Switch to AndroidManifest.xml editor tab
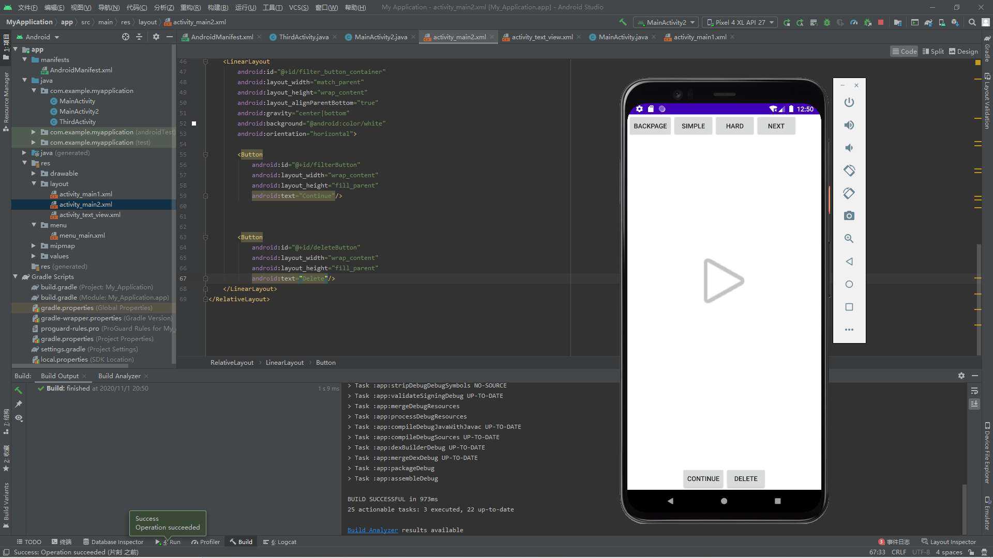This screenshot has width=993, height=558. [x=222, y=37]
